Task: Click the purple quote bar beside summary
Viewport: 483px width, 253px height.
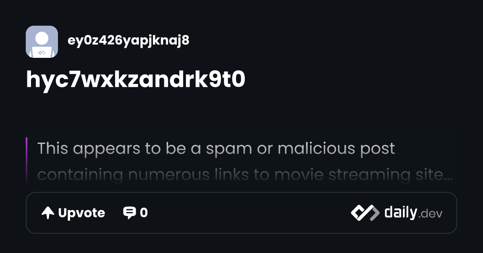Action: tap(27, 161)
